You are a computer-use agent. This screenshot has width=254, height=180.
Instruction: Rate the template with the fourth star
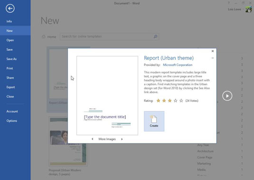(176, 101)
